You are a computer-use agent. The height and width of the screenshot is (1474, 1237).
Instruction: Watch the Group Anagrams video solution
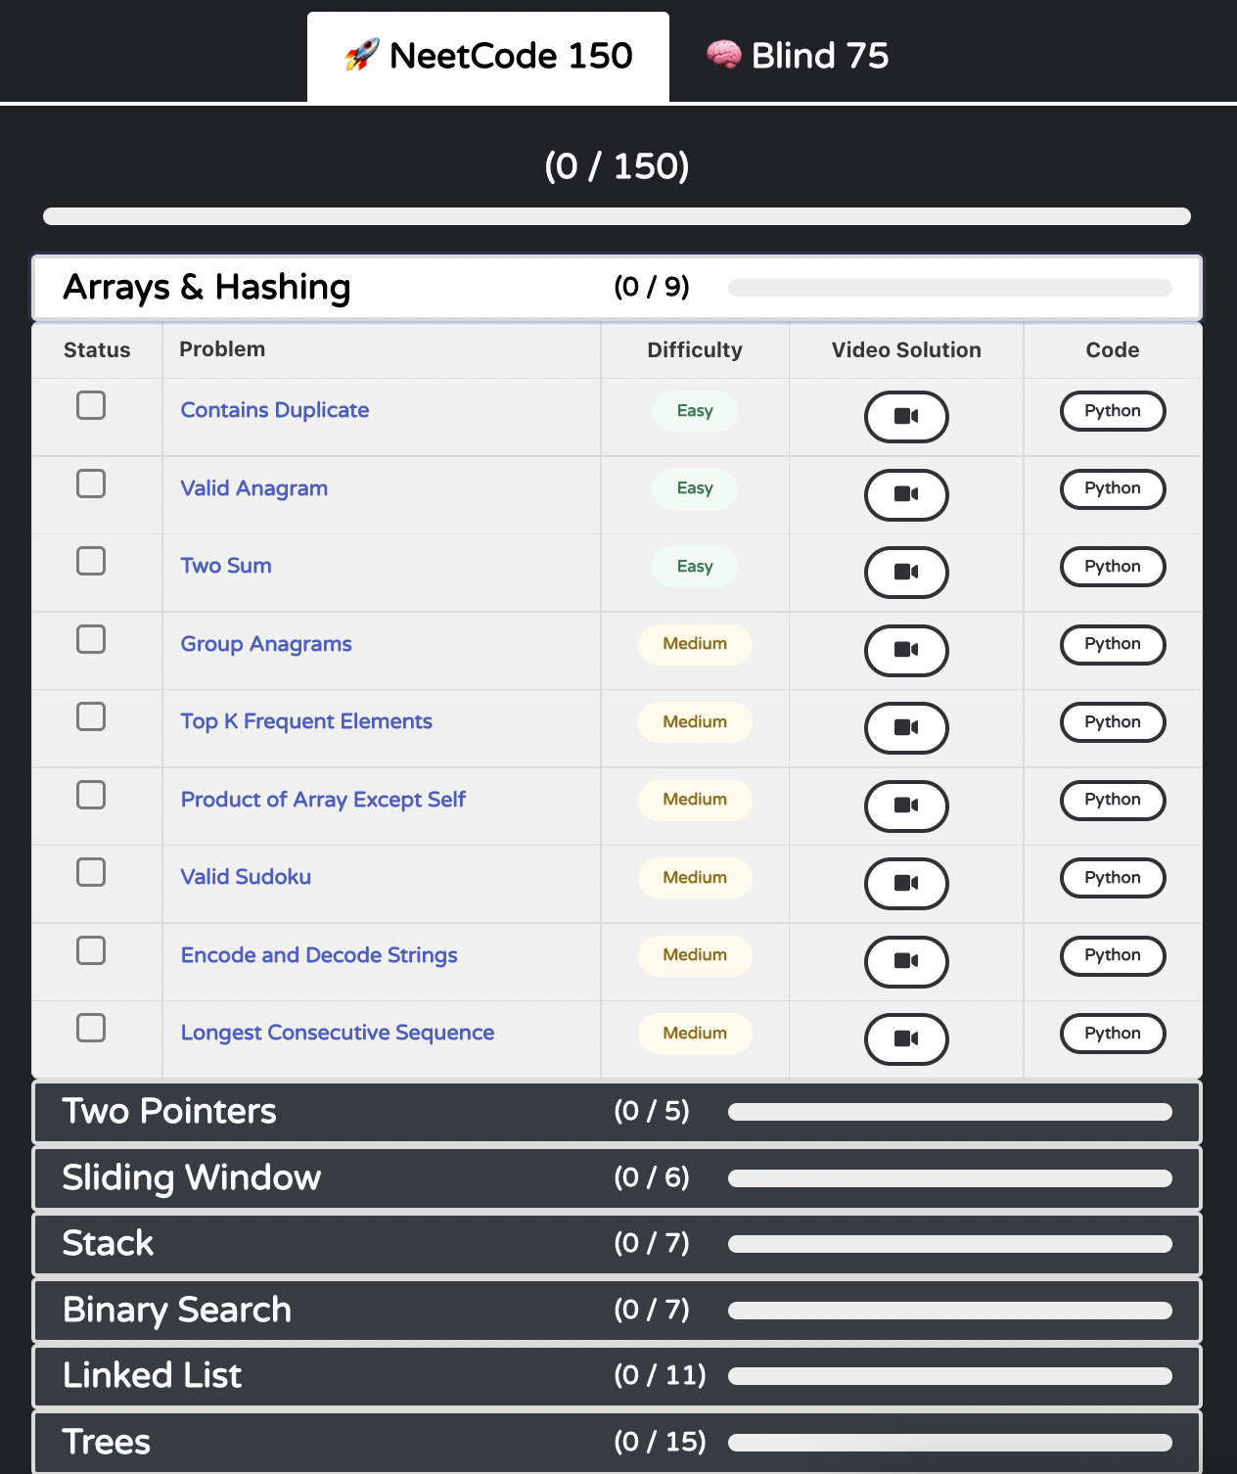point(906,650)
